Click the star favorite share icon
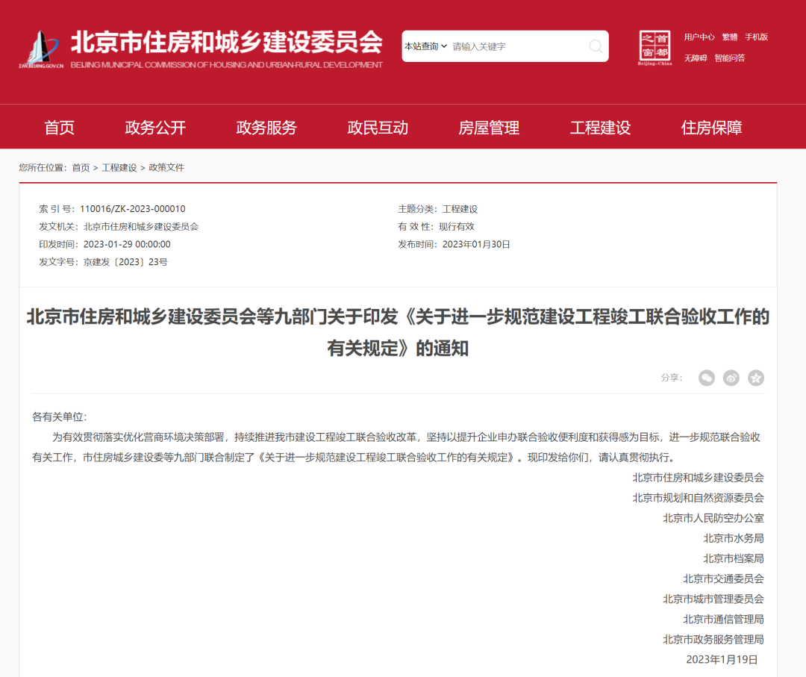The height and width of the screenshot is (677, 806). point(756,378)
